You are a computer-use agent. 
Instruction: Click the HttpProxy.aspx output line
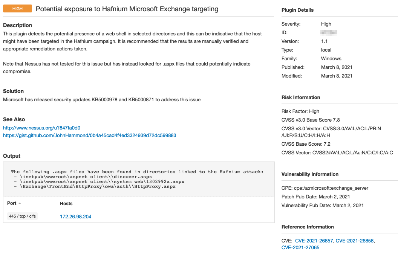(x=95, y=186)
